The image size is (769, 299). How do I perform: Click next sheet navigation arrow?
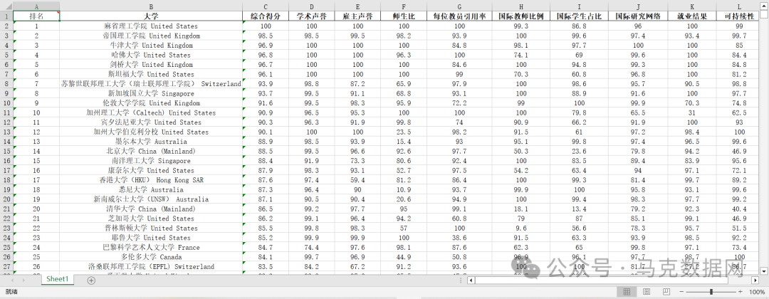tap(23, 280)
